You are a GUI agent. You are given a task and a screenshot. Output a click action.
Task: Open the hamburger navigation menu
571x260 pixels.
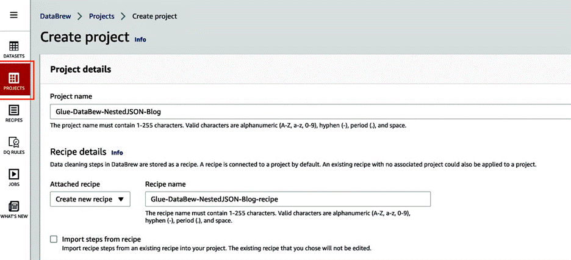(14, 15)
